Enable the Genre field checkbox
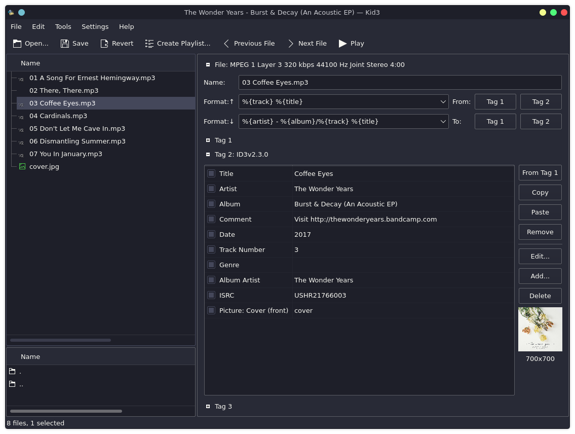Screen dimensions: 575x434 click(211, 265)
